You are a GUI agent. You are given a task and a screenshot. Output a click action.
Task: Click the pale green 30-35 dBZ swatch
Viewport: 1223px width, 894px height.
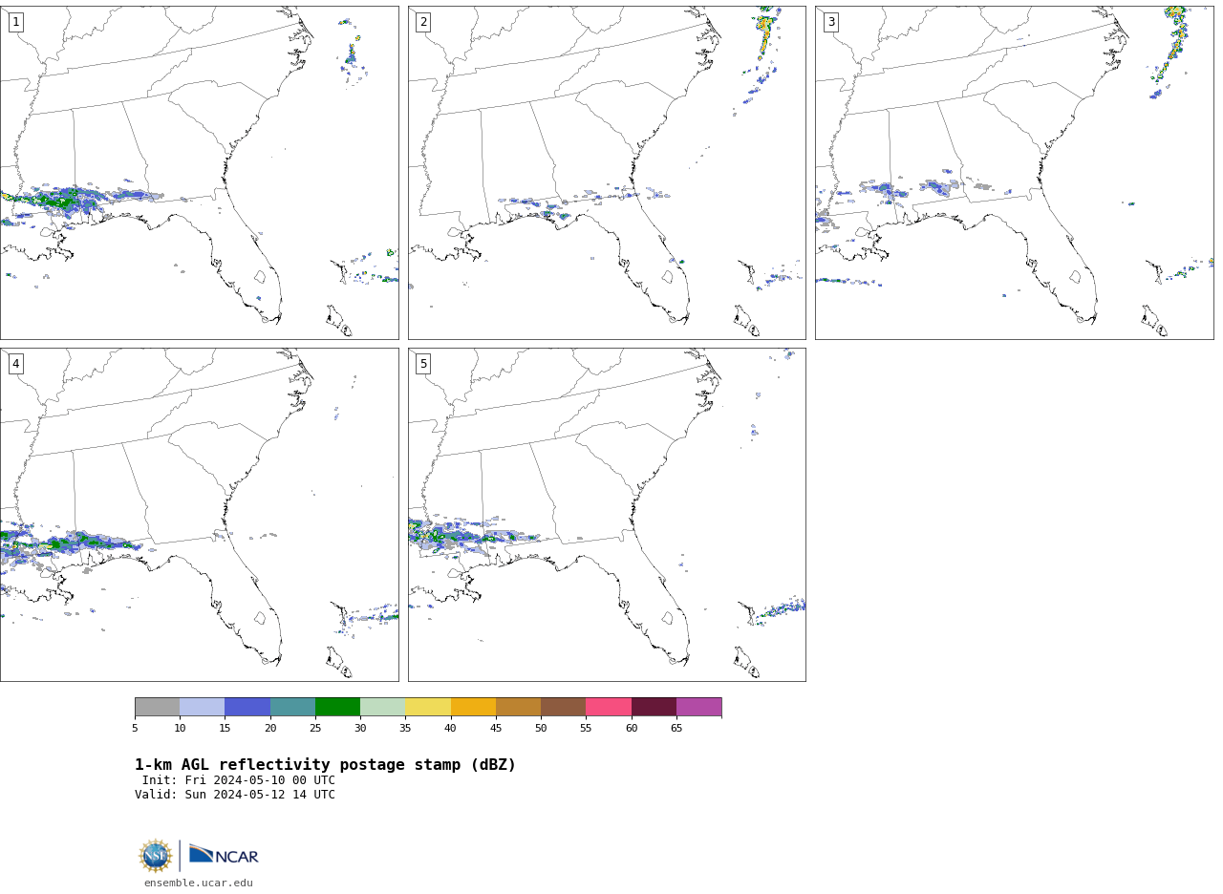point(382,707)
